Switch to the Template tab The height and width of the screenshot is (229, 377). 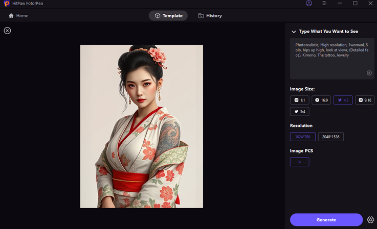tap(168, 16)
